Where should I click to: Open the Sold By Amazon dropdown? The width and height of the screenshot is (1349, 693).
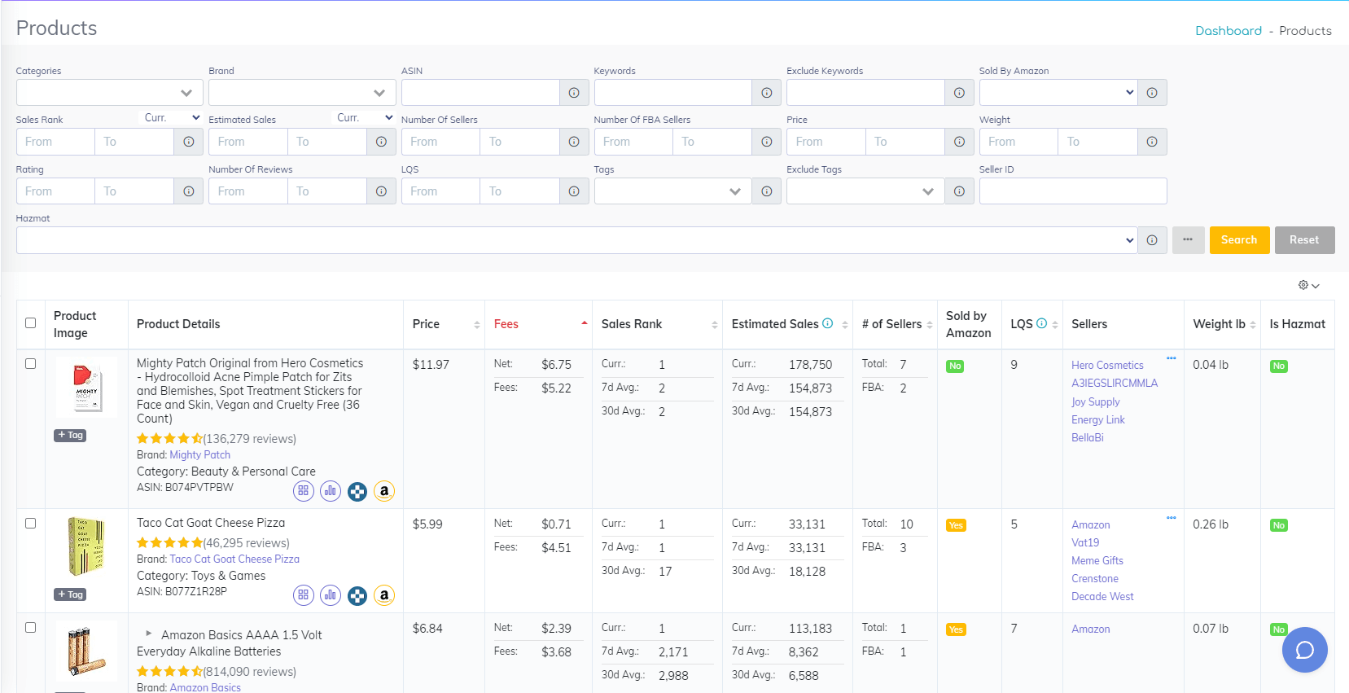1058,93
